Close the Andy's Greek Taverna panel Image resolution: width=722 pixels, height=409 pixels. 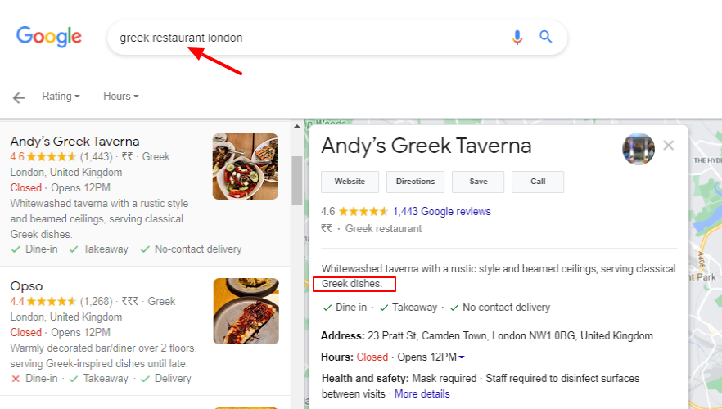(x=669, y=146)
